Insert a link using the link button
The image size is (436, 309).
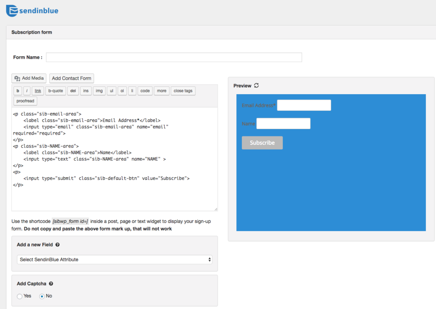(38, 91)
